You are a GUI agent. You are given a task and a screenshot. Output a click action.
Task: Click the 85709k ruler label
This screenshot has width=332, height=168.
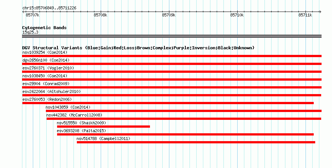click(x=169, y=15)
